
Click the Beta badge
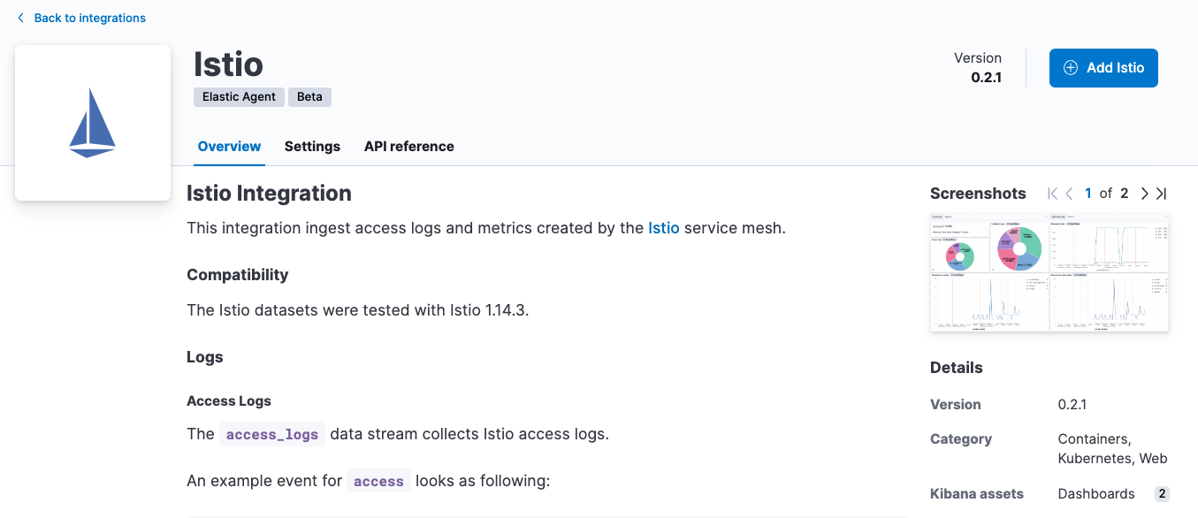point(309,96)
